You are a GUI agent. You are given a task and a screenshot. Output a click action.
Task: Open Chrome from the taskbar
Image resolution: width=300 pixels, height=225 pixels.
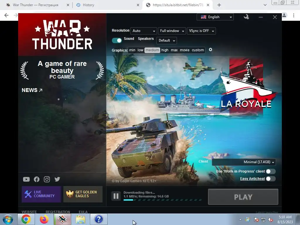[x=26, y=219]
